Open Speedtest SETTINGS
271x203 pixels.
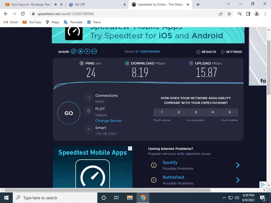(231, 52)
